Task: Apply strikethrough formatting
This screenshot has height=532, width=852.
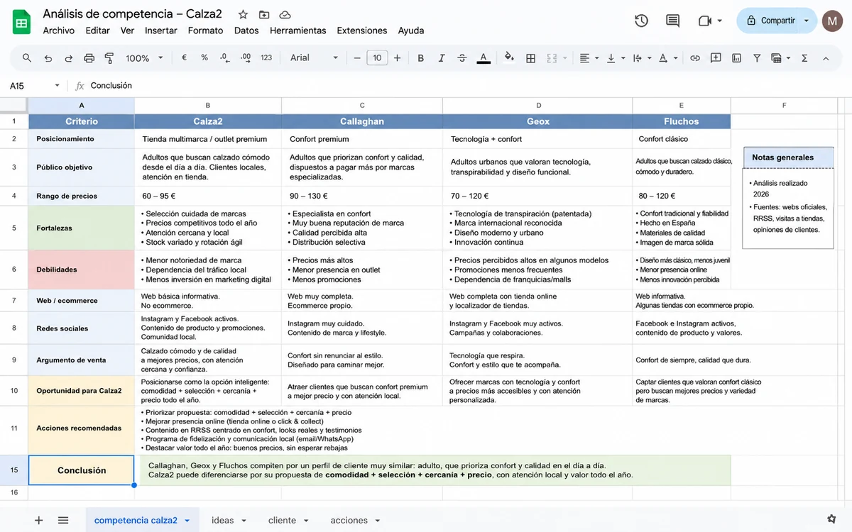Action: pyautogui.click(x=462, y=58)
